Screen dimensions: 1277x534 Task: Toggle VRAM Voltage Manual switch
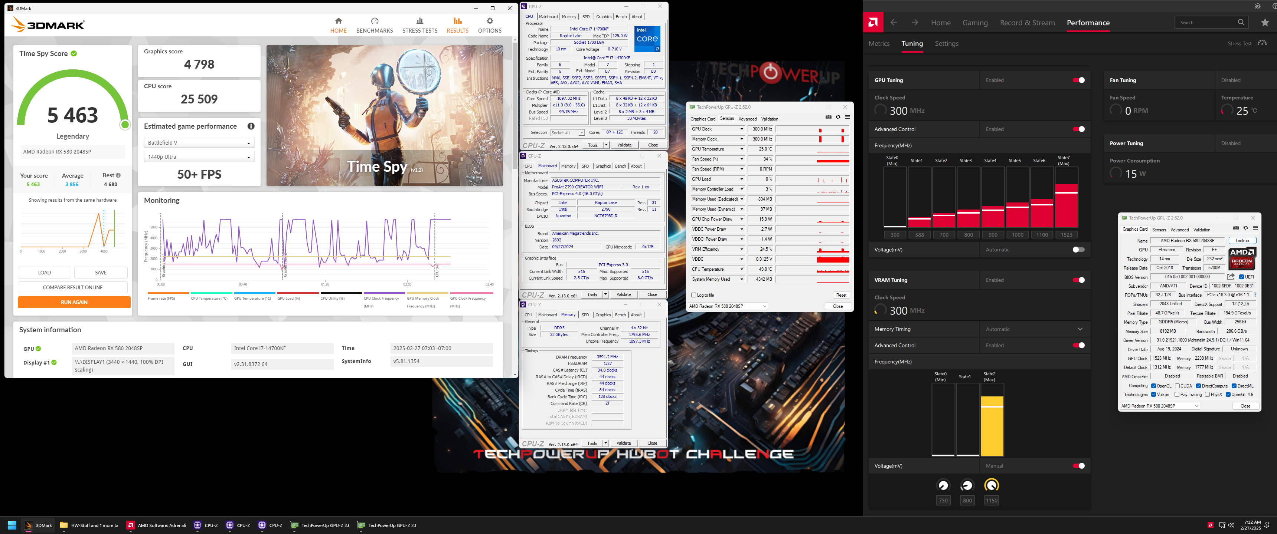click(1078, 466)
